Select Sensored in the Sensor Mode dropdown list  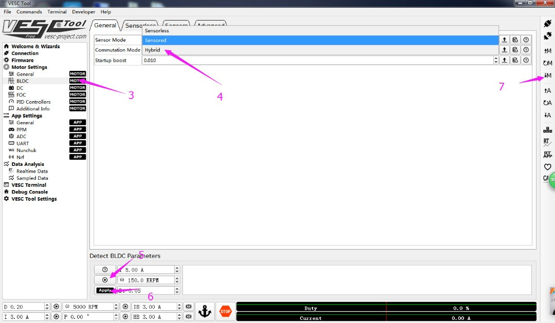coord(320,41)
